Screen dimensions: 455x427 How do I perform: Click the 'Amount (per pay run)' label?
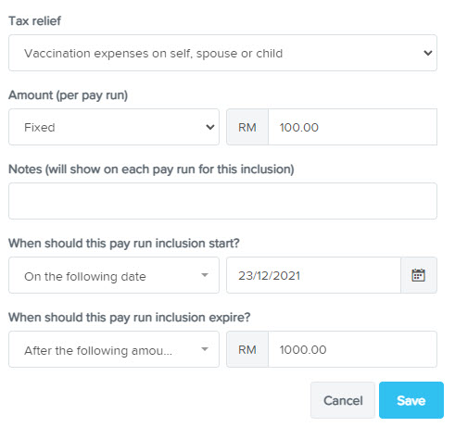68,95
